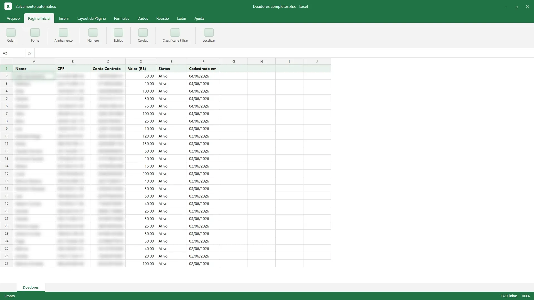Switch to the Layout da Página tab

(92, 18)
